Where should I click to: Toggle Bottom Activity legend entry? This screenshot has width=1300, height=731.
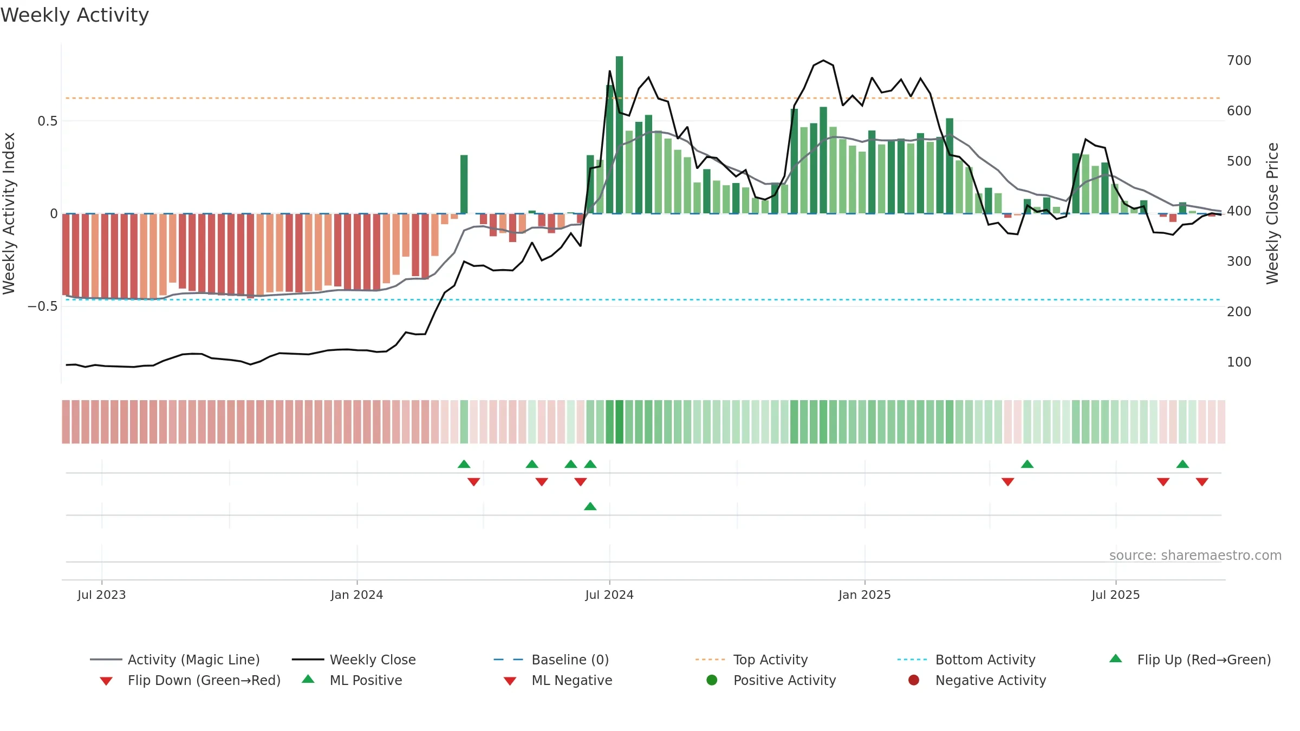coord(966,660)
